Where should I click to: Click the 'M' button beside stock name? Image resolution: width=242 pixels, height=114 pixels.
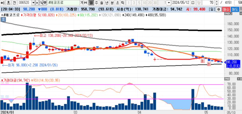pyautogui.click(x=85, y=2)
